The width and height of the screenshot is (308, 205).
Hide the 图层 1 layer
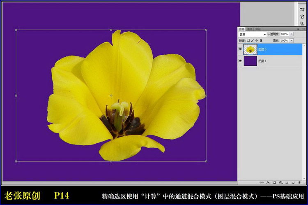coord(241,61)
